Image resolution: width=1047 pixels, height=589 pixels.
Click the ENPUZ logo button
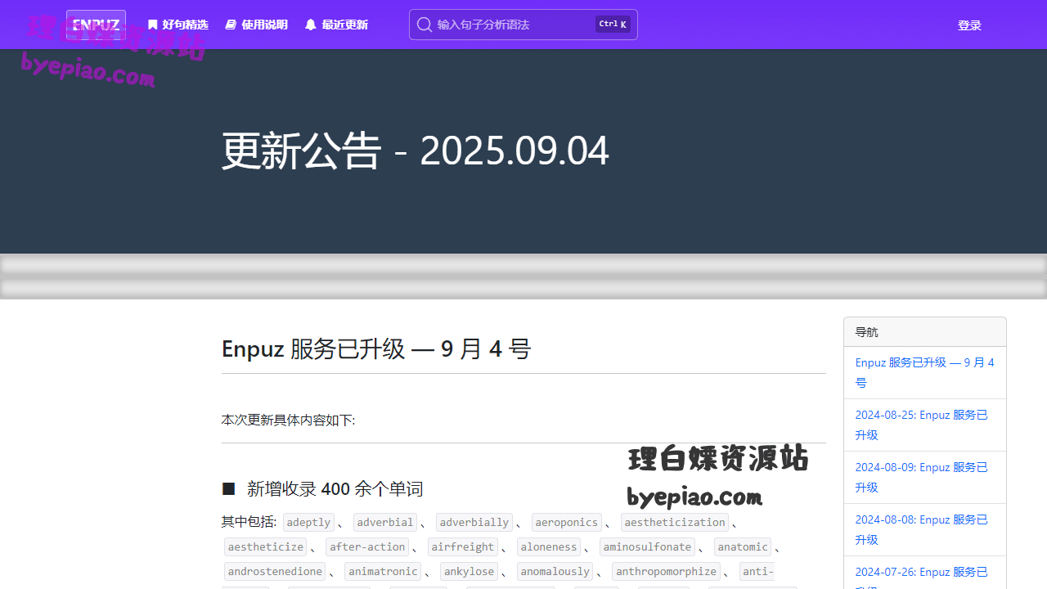[96, 25]
